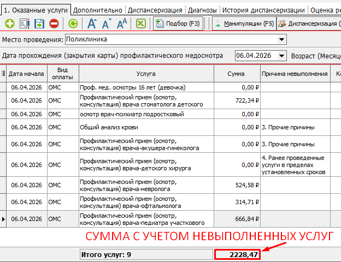Click the red delete icon
The width and height of the screenshot is (341, 262).
click(54, 23)
